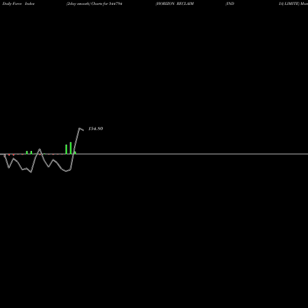The image size is (308, 308).
Task: Click the '(2day smooth) Charts for 544794' text
Action: tap(94, 4)
